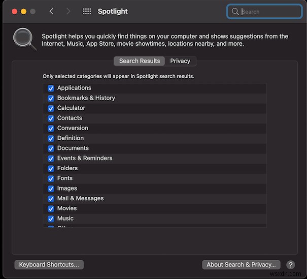Click the back navigation arrow

click(51, 11)
